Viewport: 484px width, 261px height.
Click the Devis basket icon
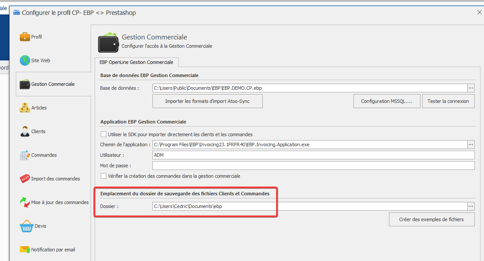[x=27, y=226]
